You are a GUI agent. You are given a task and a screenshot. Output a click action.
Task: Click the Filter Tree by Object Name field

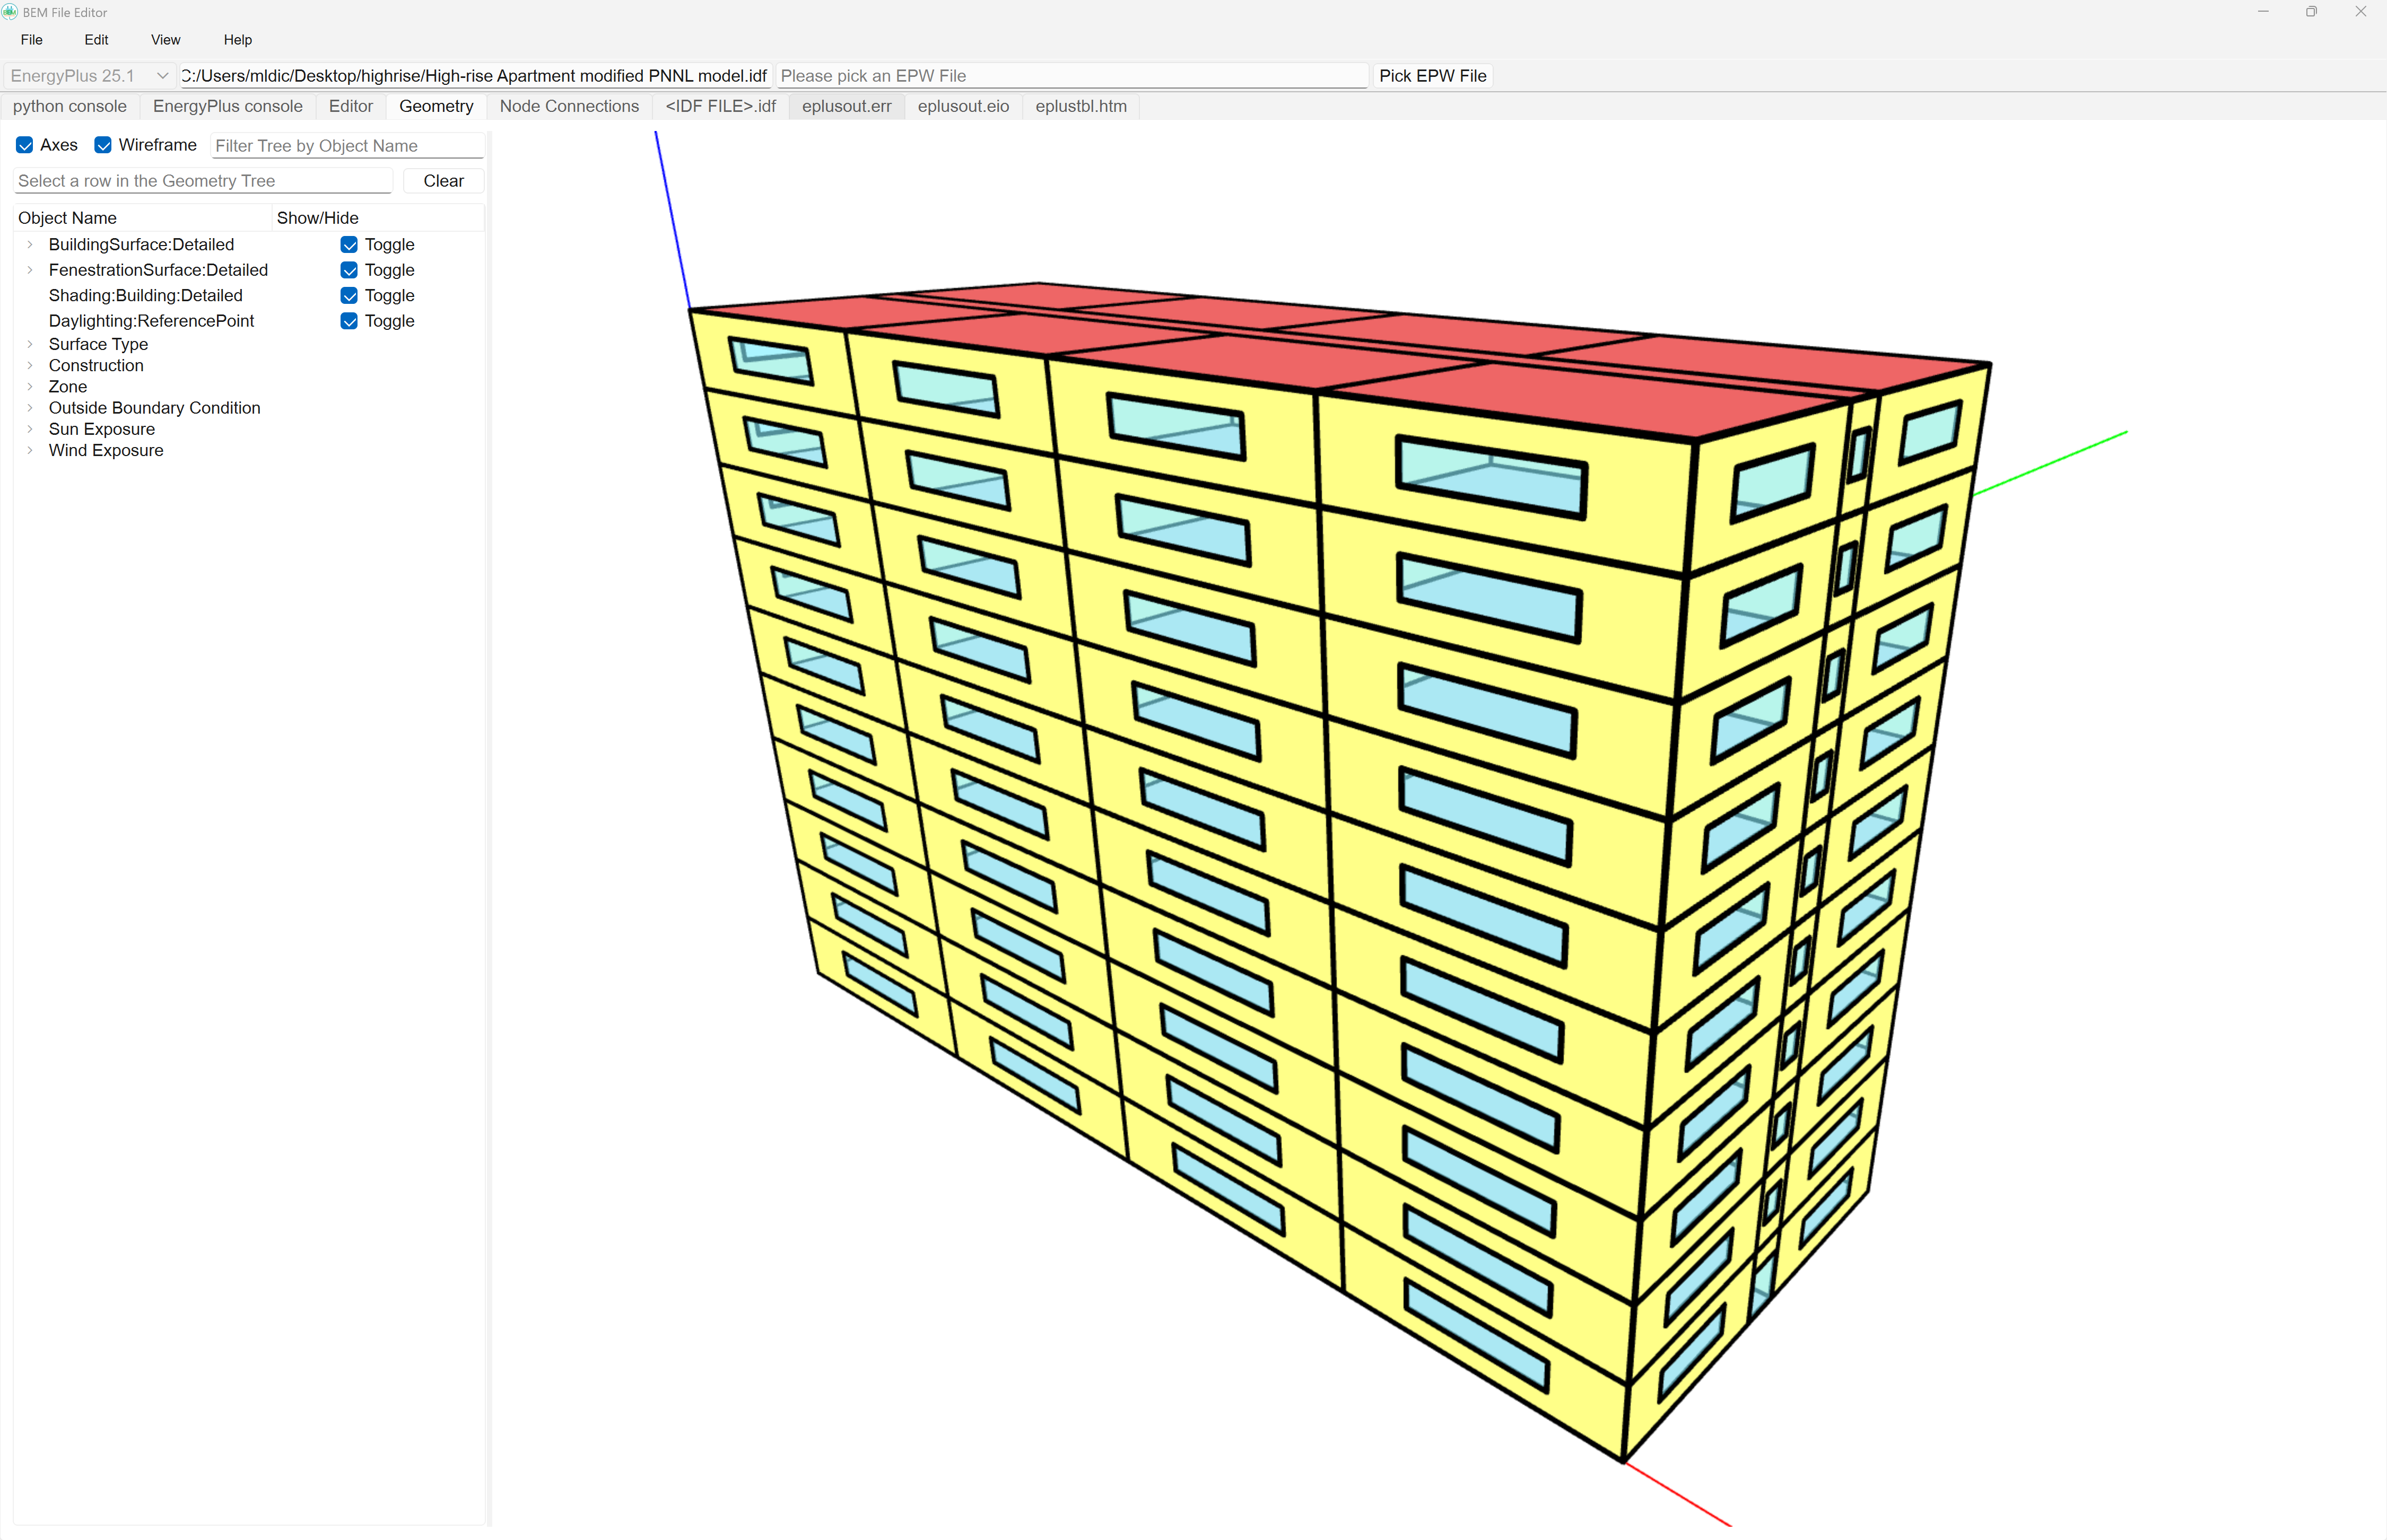348,146
